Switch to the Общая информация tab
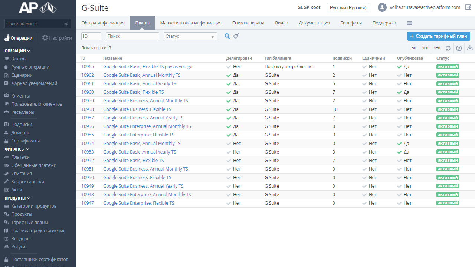 103,23
